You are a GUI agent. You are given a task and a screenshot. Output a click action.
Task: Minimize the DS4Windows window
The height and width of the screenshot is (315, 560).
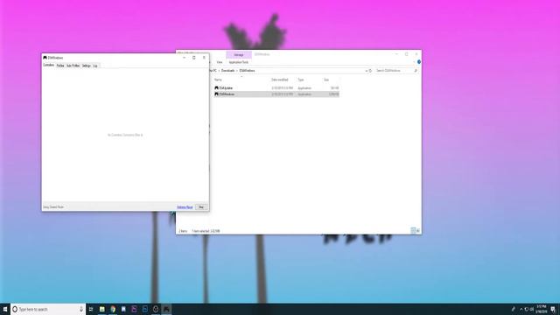click(x=184, y=58)
